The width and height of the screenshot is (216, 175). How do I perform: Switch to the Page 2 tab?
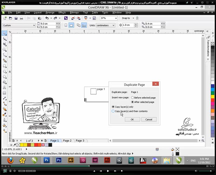click(x=67, y=141)
